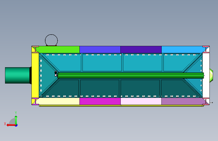
Task: Select the circular lifting ring on top
Action: click(x=51, y=40)
